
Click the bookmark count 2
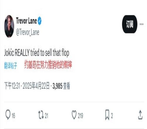[112, 116]
